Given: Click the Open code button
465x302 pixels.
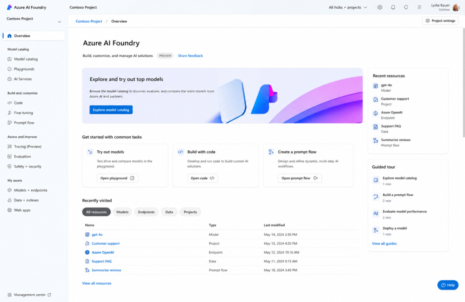Looking at the screenshot, I should click(203, 178).
